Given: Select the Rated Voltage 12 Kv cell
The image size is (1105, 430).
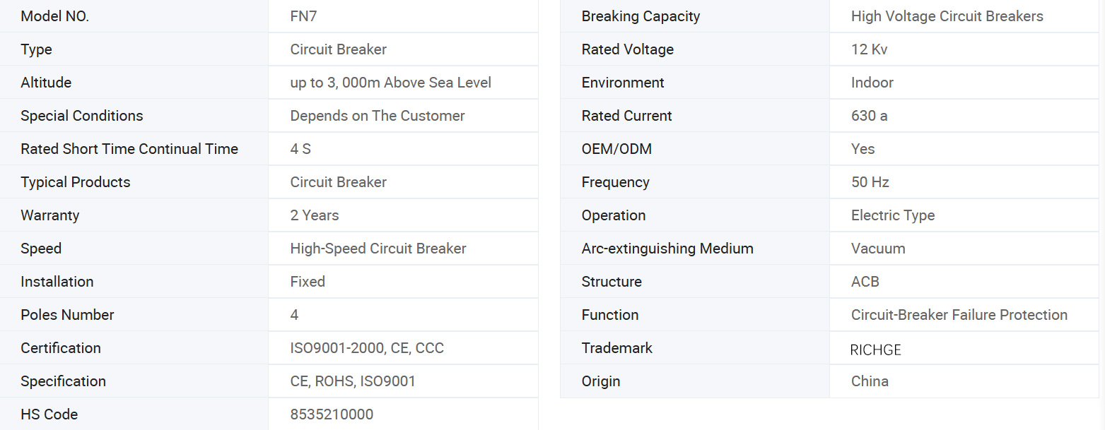Looking at the screenshot, I should pyautogui.click(x=869, y=49).
